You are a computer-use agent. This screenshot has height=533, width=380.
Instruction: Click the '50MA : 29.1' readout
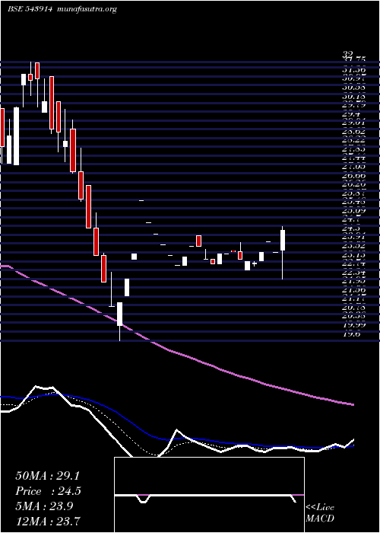pyautogui.click(x=47, y=476)
